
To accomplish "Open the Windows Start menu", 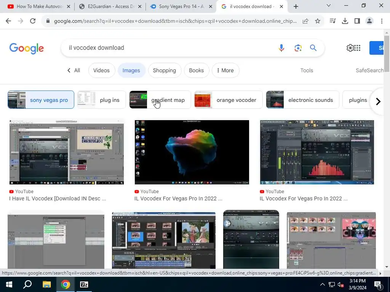I will (9, 284).
